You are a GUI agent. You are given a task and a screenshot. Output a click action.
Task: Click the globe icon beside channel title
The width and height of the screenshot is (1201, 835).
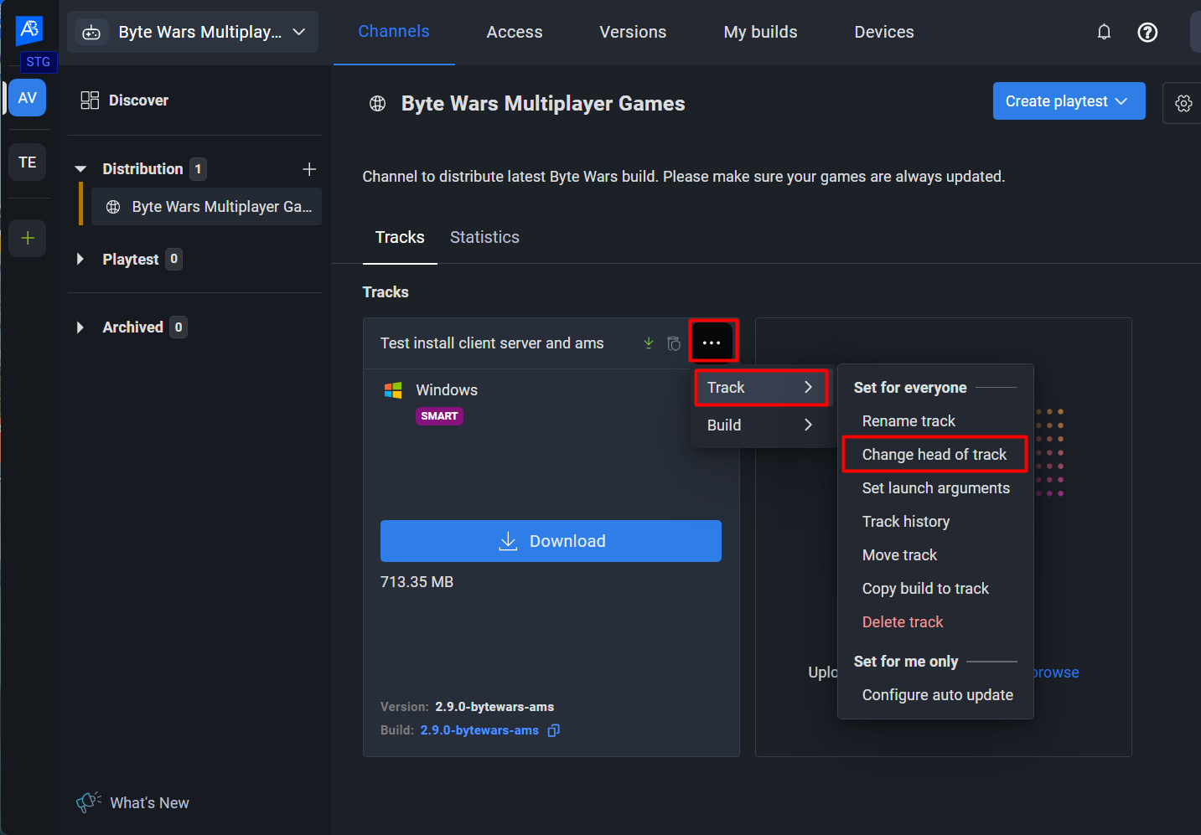[x=378, y=104]
